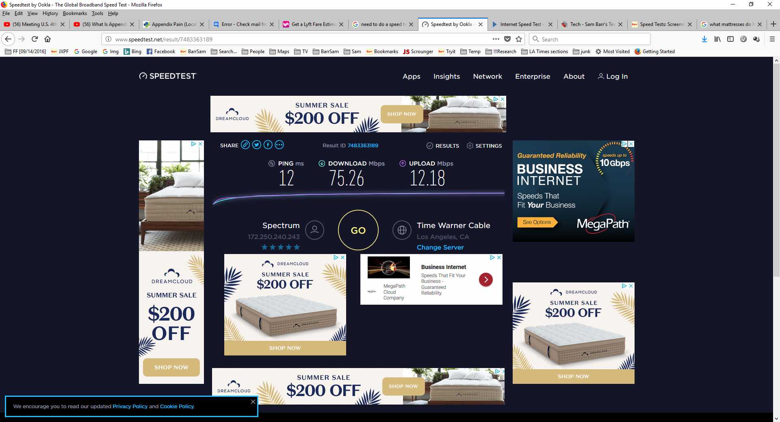Open the Firefox home page
The height and width of the screenshot is (422, 780).
pos(48,39)
